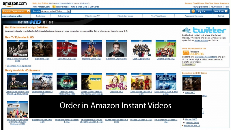Click the Amazon Delivers envelope icon
Viewport: 231px width, 130px height.
[x=185, y=53]
